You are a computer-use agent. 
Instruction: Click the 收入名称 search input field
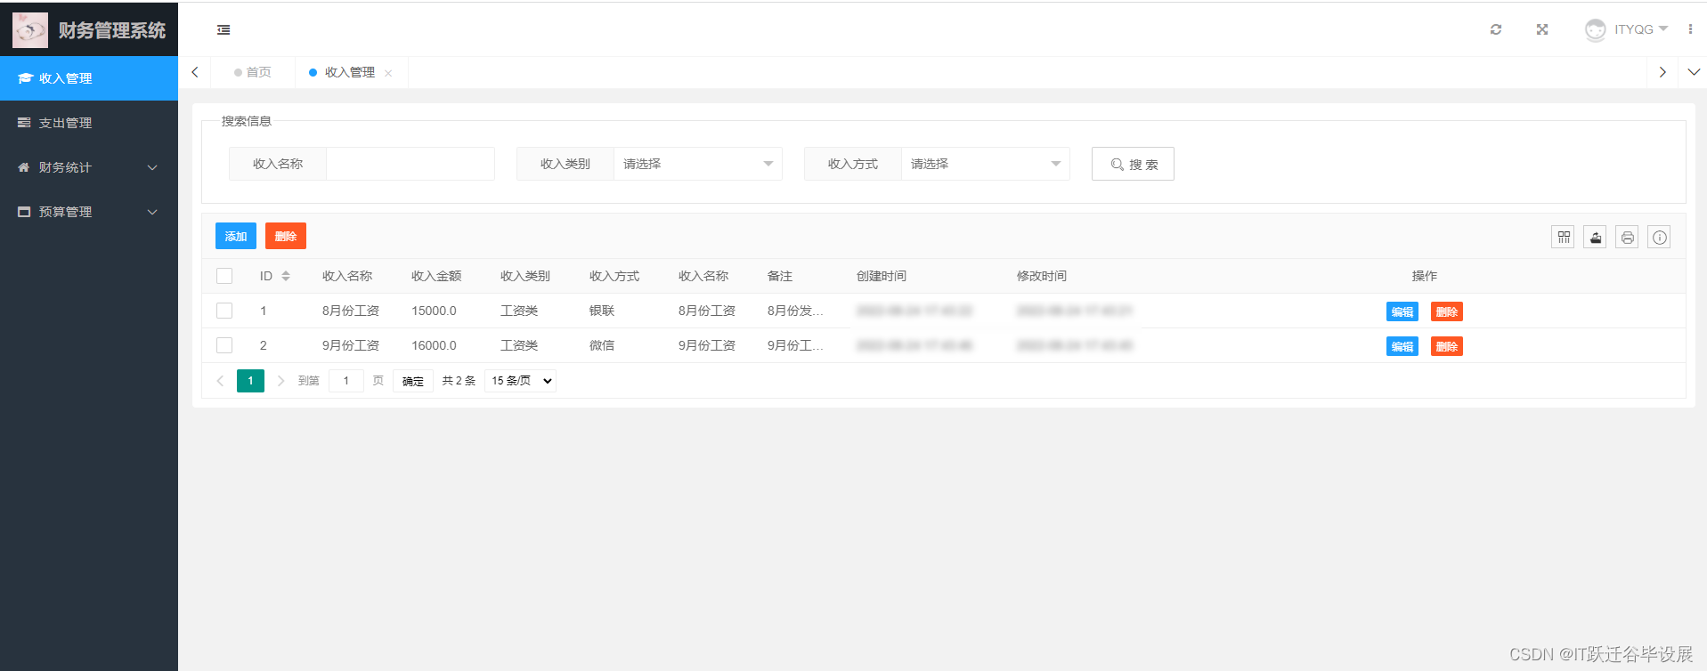410,164
